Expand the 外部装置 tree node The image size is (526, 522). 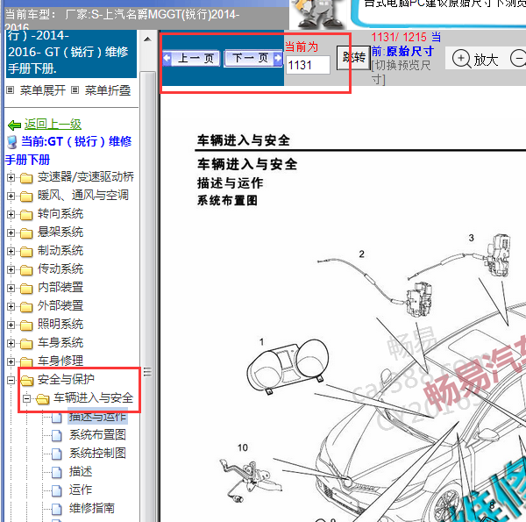pos(11,306)
